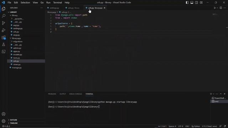Open editor More Actions ellipsis
Viewport: 228px width, 128px height.
[225, 8]
